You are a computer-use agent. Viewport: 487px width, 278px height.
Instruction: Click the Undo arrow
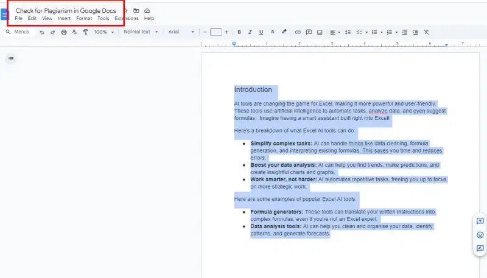(41, 32)
